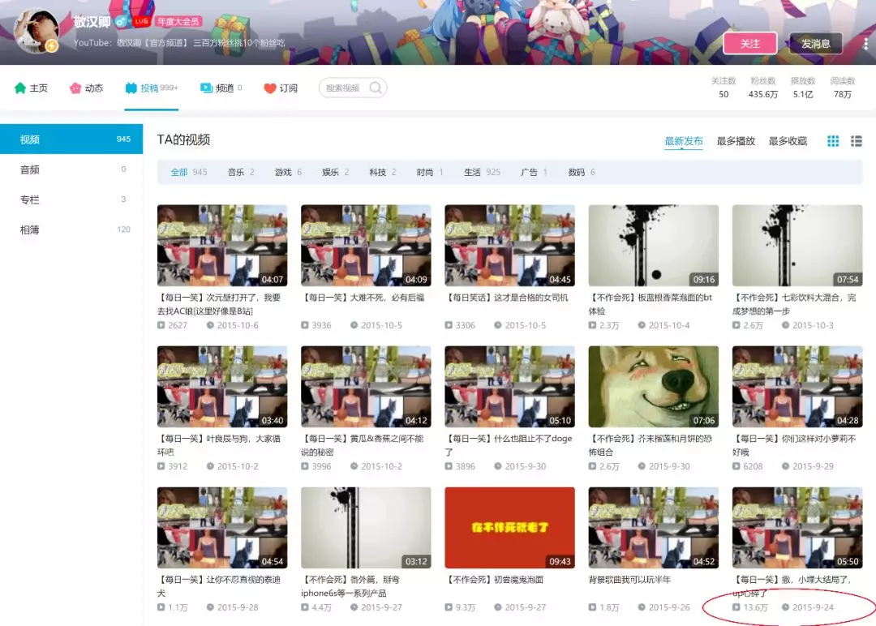Click the user avatar picture
The height and width of the screenshot is (626, 876).
coord(37,32)
